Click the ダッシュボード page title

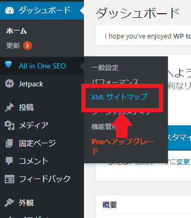click(138, 13)
